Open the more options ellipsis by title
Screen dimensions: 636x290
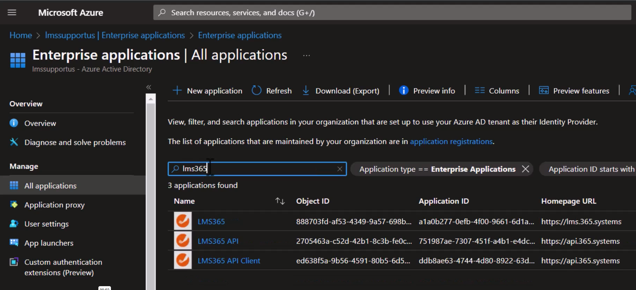click(x=306, y=56)
